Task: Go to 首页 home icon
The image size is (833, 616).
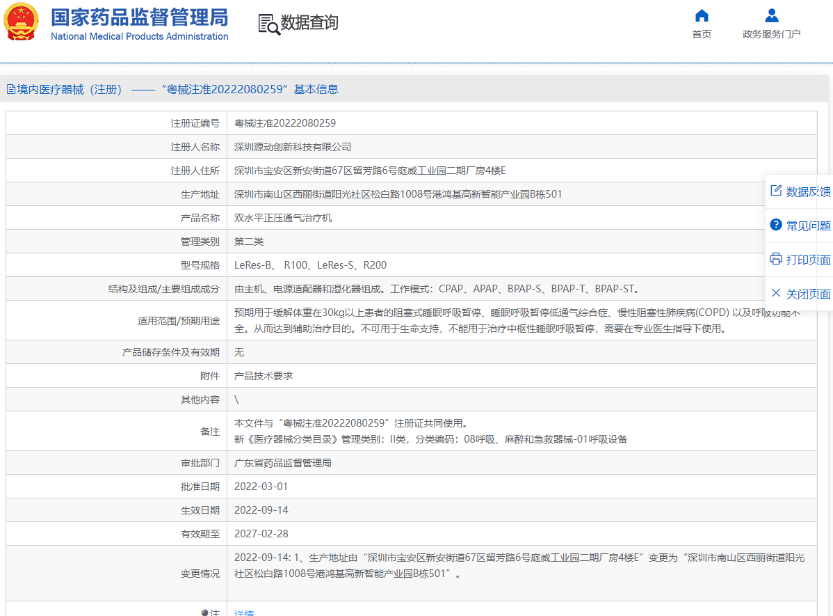Action: [x=702, y=16]
